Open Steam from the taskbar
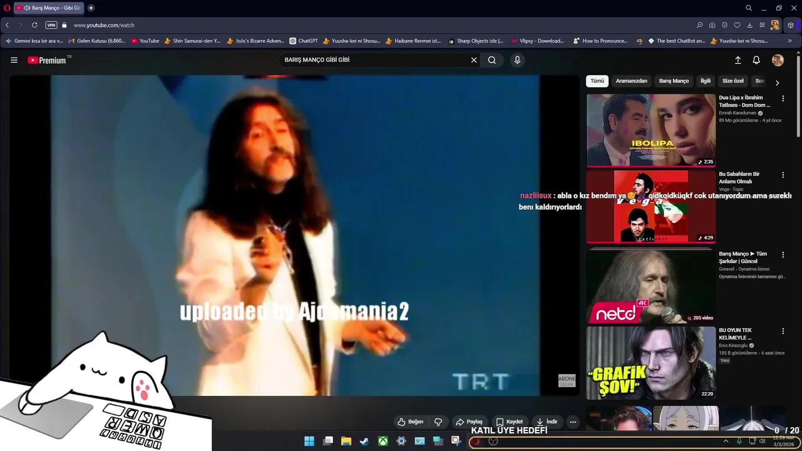Image resolution: width=802 pixels, height=451 pixels. [364, 441]
